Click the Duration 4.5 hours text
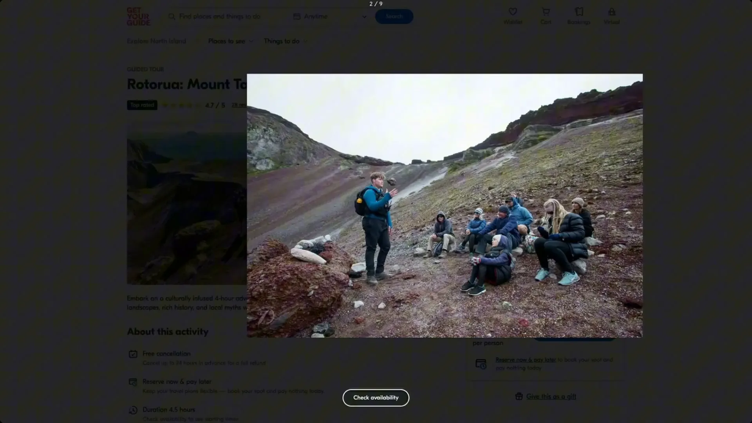 click(x=169, y=410)
